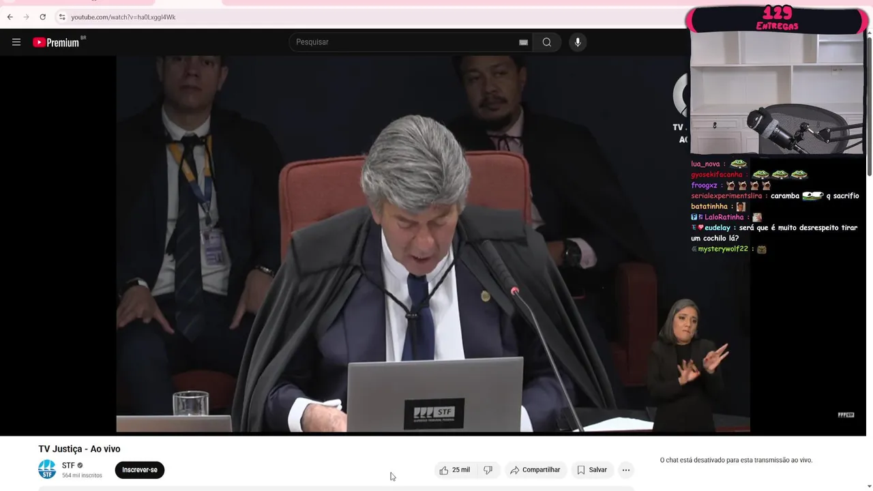Click username LaloRatinha in overlay chat

coord(724,217)
